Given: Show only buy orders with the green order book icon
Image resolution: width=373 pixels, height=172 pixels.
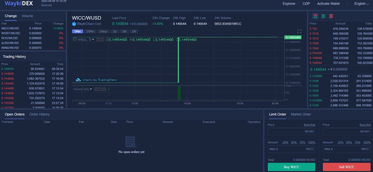Looking at the screenshot, I should (x=323, y=16).
